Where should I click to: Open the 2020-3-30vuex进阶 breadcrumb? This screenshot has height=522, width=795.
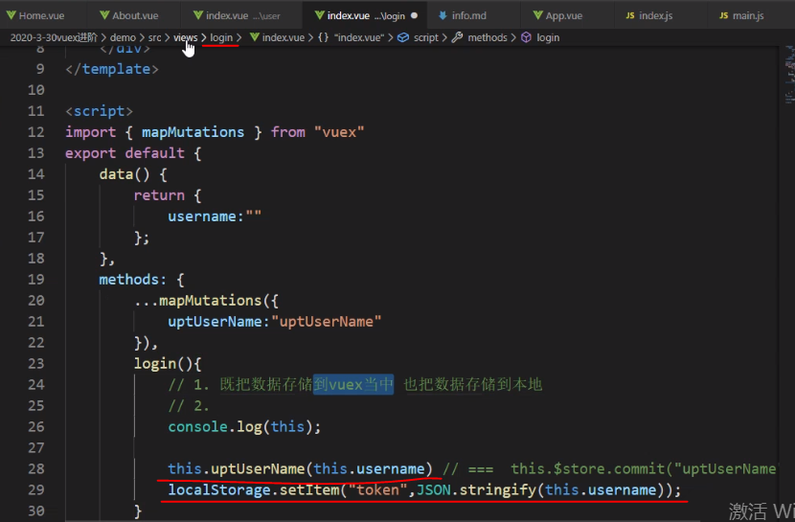click(x=54, y=37)
